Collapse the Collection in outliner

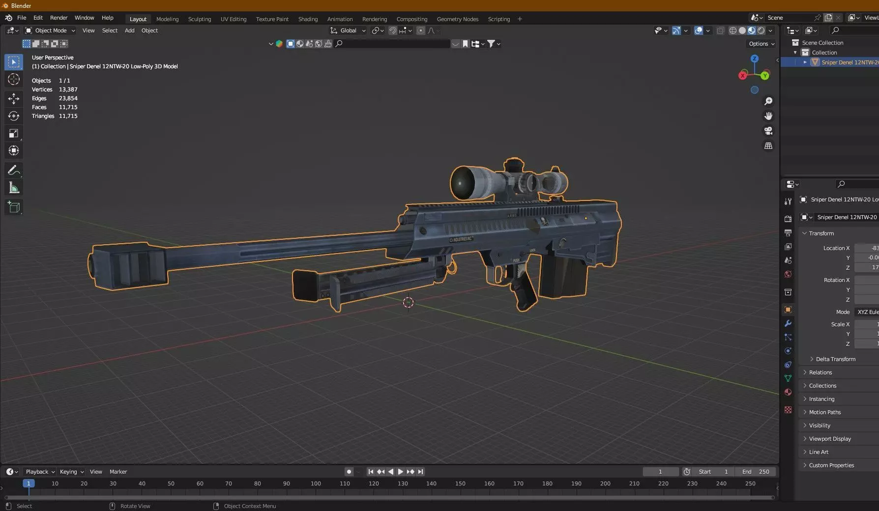[795, 53]
